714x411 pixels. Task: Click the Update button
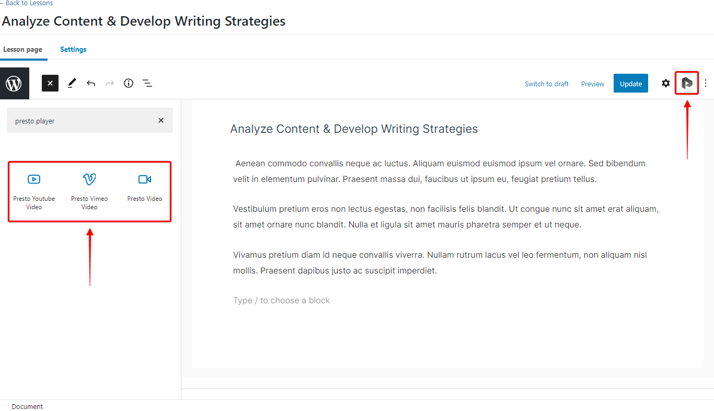point(631,84)
